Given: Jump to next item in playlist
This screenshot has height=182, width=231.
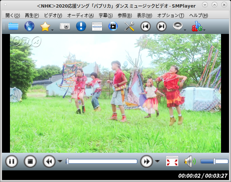Looking at the screenshot, I should pyautogui.click(x=162, y=26).
